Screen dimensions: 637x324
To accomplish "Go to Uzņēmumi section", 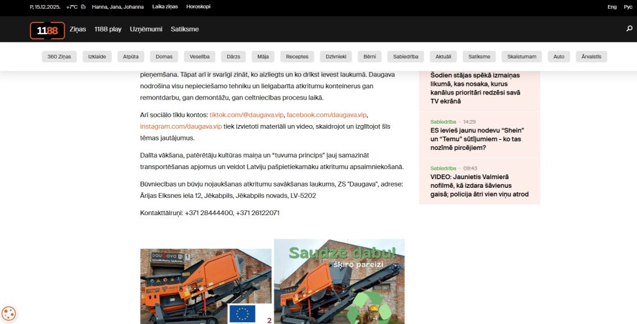I will click(146, 29).
